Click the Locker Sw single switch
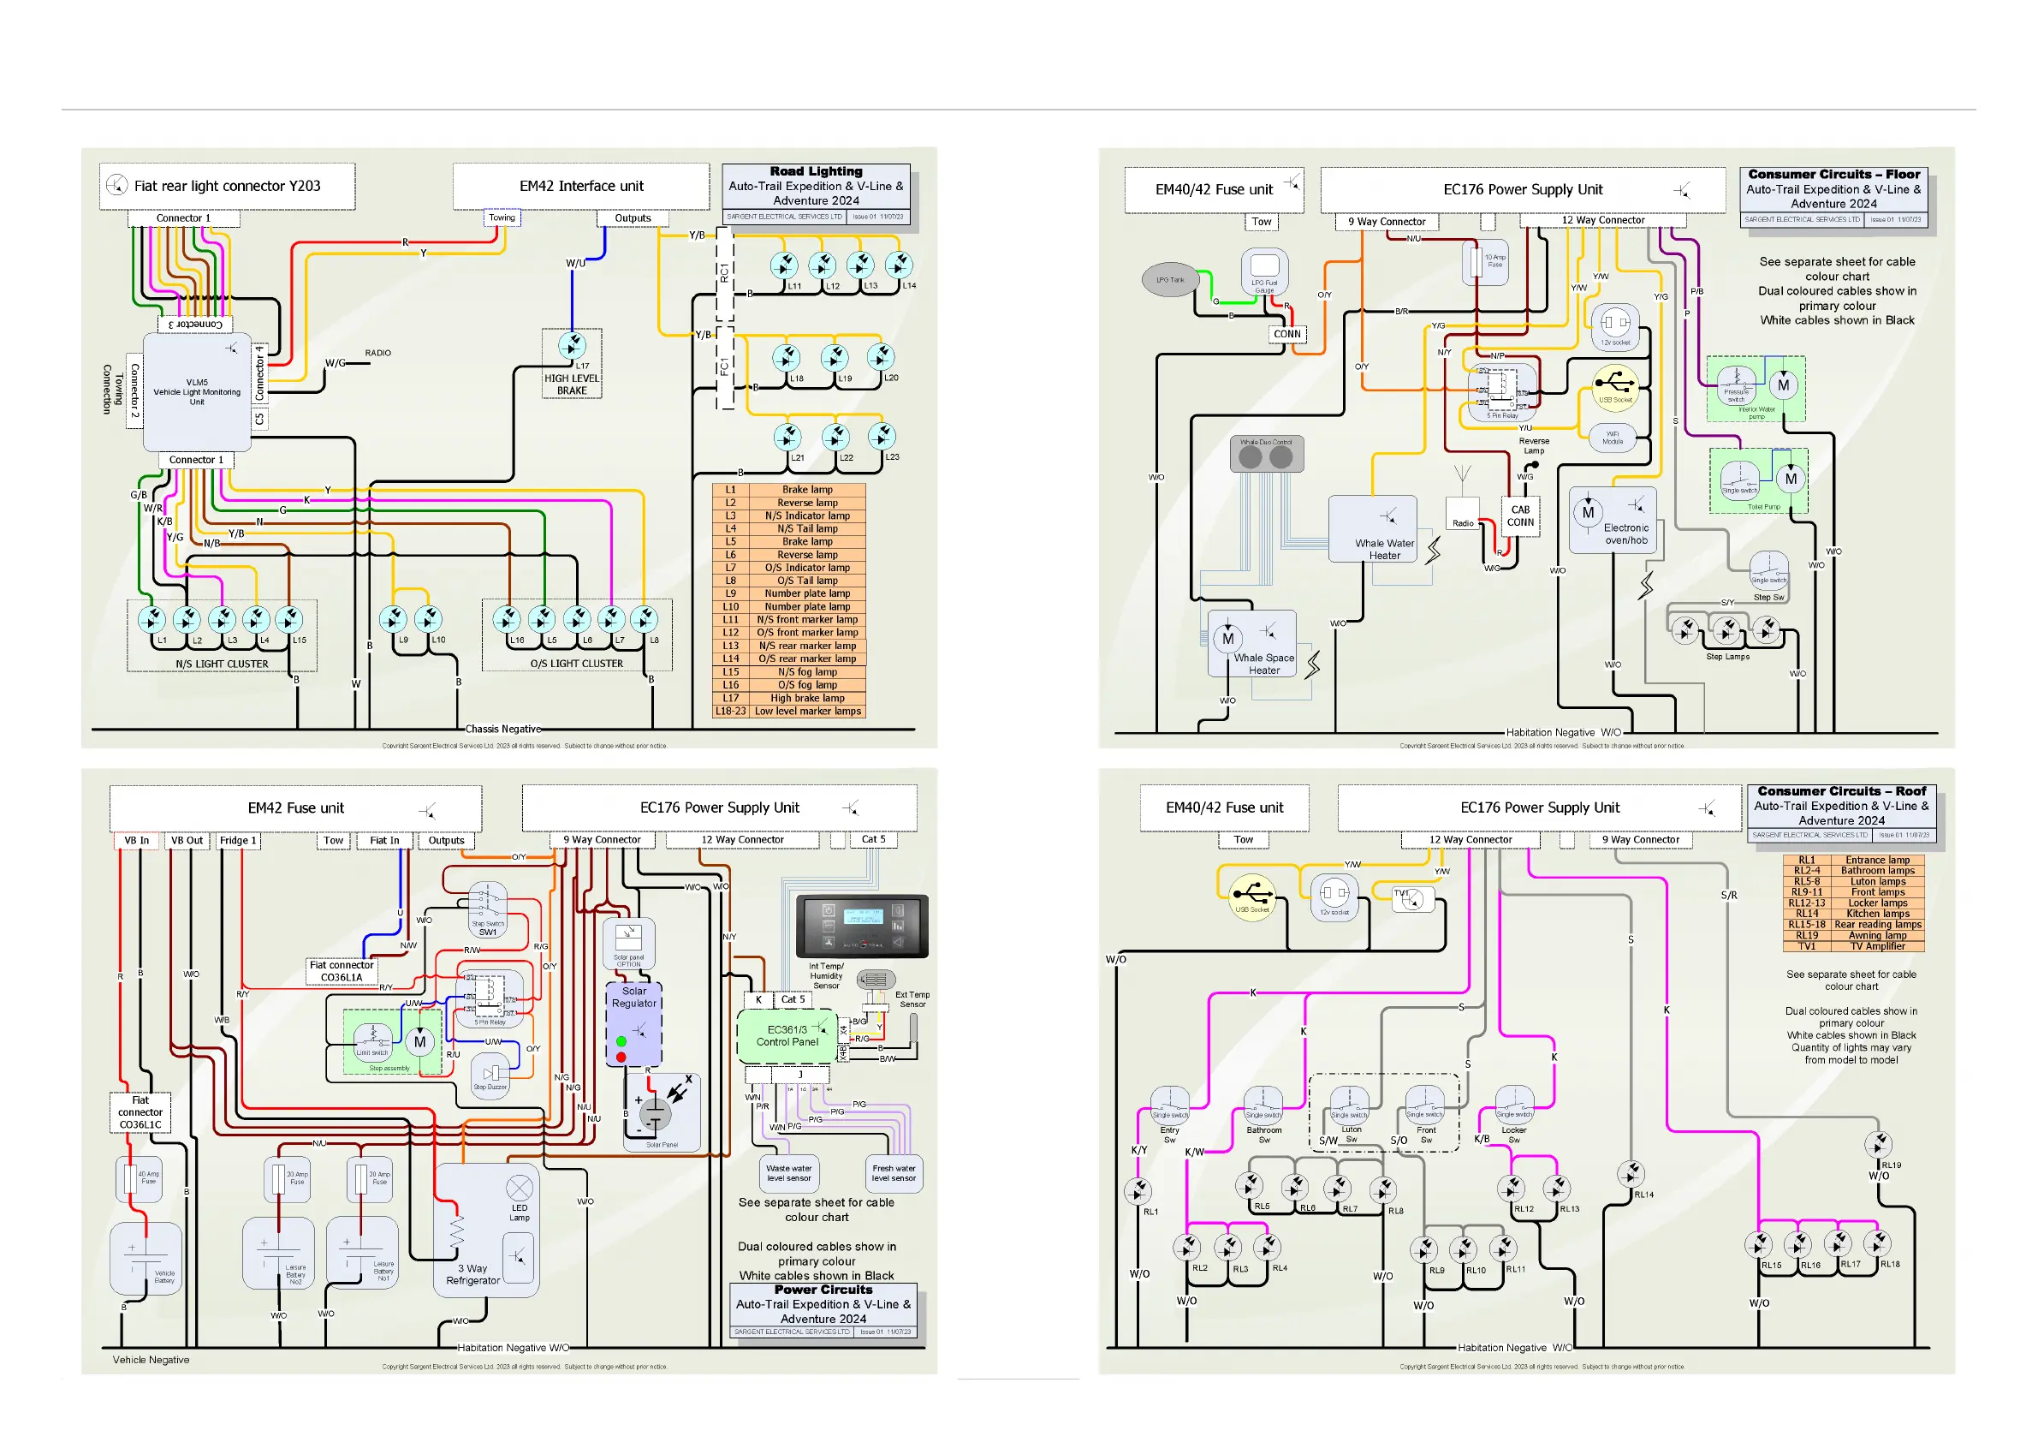This screenshot has height=1442, width=2038. (x=1514, y=1104)
